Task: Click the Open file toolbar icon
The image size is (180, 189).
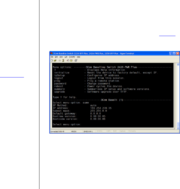Action: [x=55, y=60]
